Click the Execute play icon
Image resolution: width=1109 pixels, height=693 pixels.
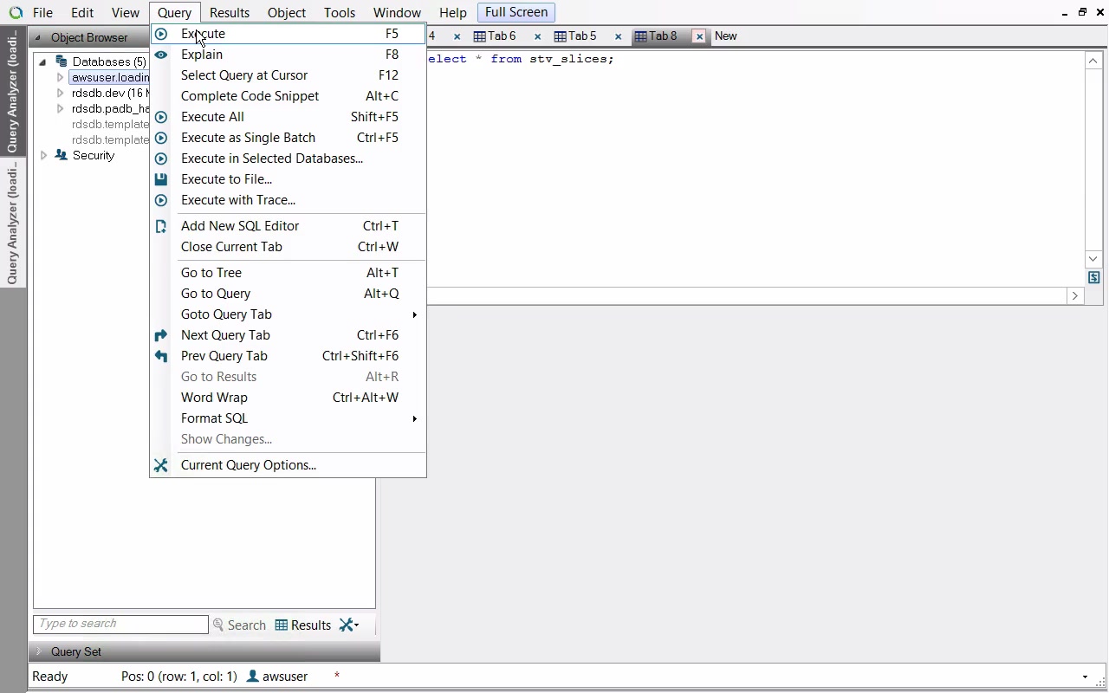[161, 34]
